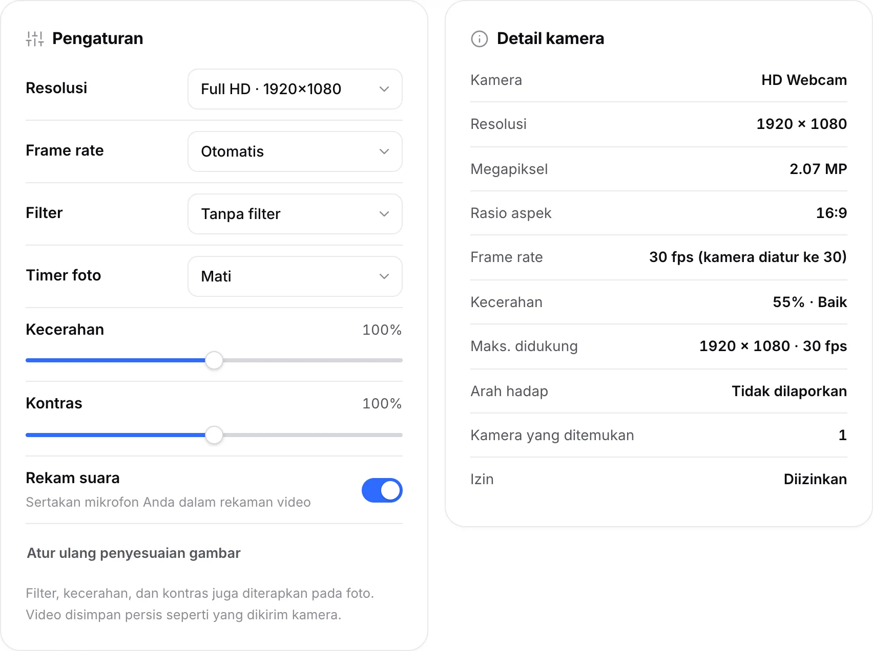Screen dimensions: 873x651
Task: Click the Kamera yang ditemukan label
Action: [x=552, y=436]
